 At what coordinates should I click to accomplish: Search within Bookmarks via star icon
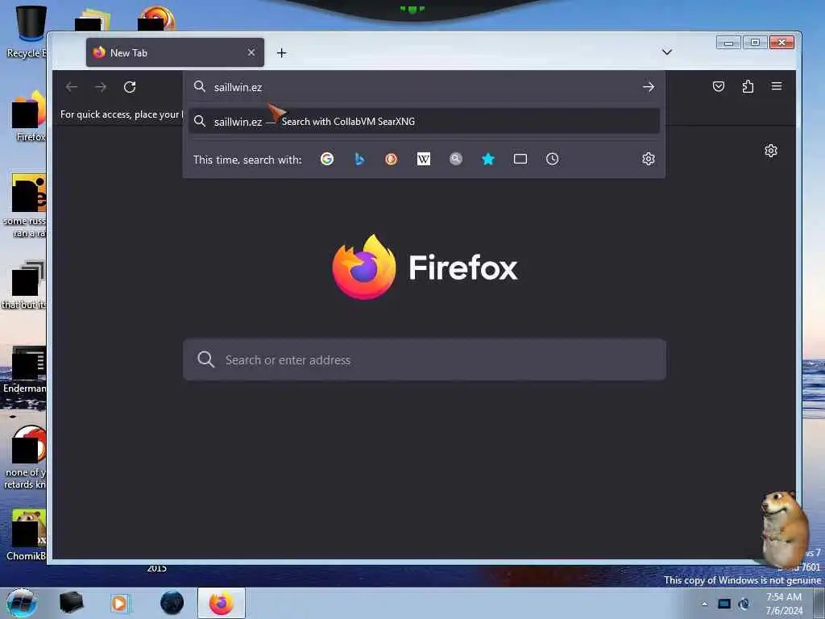[488, 159]
